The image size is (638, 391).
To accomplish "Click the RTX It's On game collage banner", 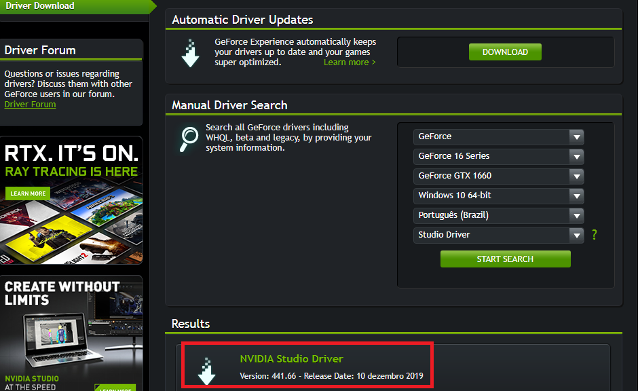I will tap(71, 201).
